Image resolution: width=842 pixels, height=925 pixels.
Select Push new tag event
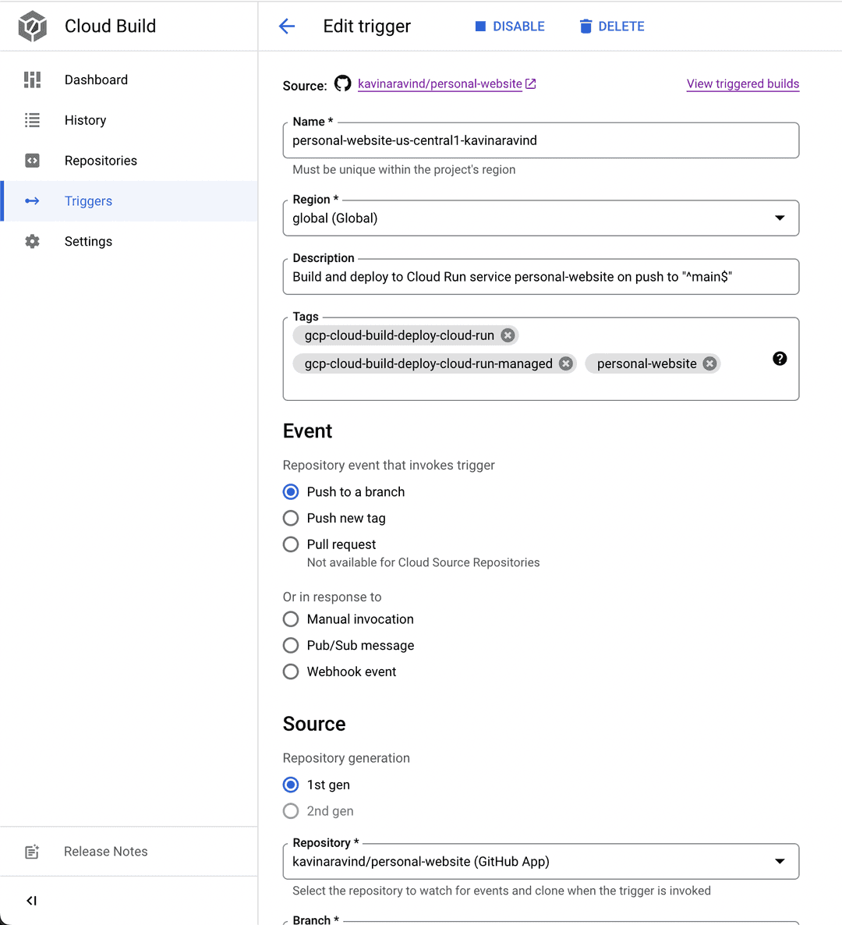[x=291, y=518]
